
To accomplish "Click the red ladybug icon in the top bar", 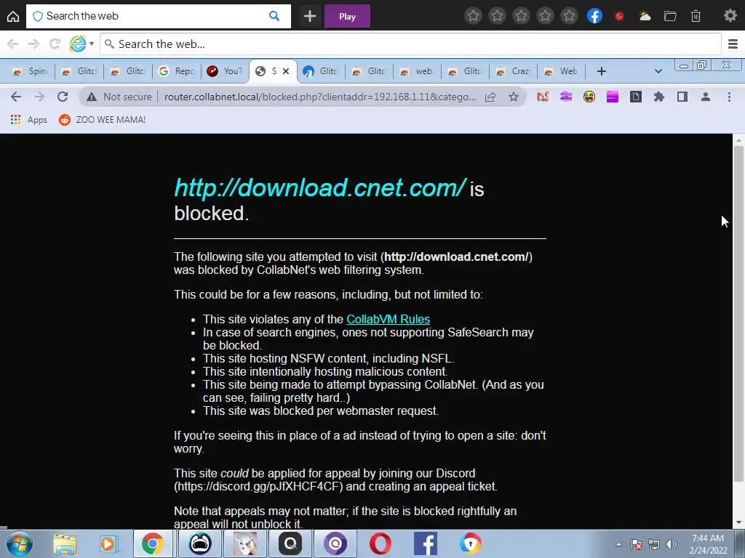I will point(618,16).
